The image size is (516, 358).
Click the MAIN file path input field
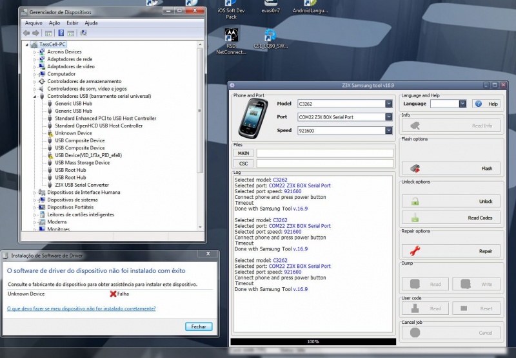tap(325, 153)
